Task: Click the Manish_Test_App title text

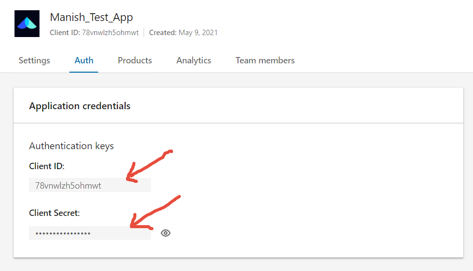Action: pyautogui.click(x=91, y=18)
